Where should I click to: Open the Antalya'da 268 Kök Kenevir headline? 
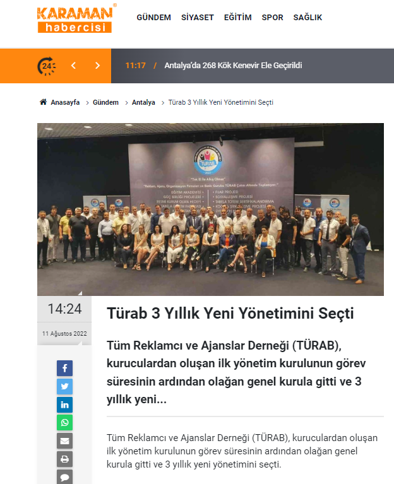click(233, 66)
